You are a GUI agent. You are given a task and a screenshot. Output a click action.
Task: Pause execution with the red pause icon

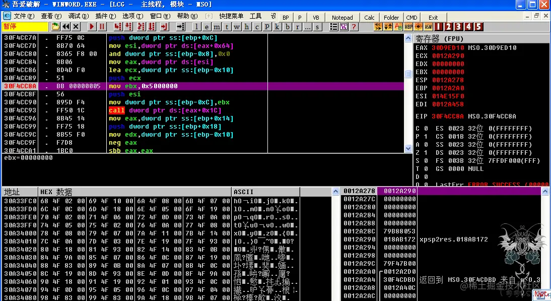[x=102, y=27]
